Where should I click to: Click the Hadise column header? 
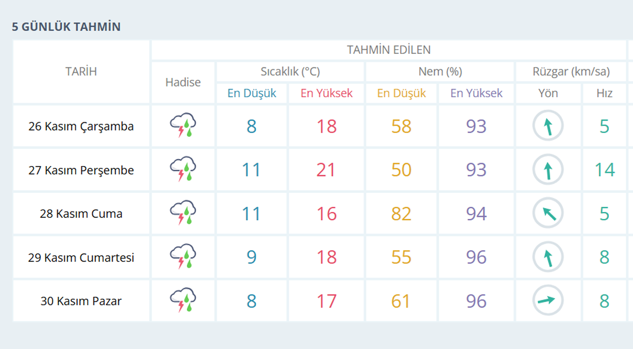(183, 83)
